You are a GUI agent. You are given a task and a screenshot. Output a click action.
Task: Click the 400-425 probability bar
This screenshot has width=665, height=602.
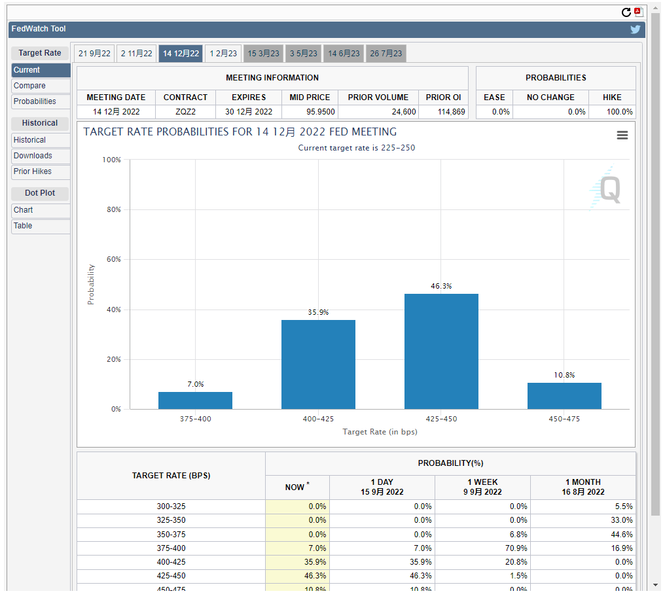pos(318,364)
